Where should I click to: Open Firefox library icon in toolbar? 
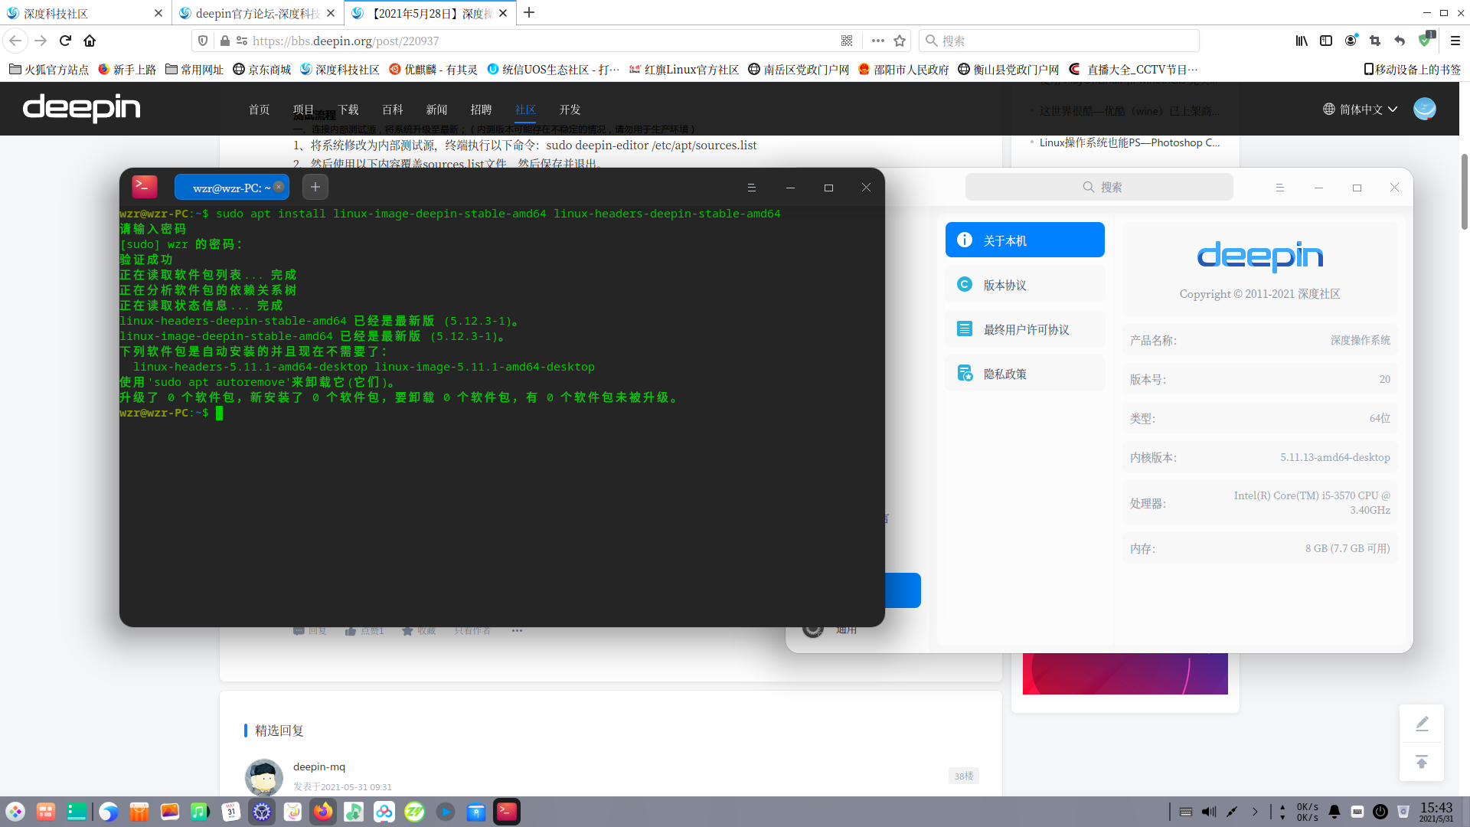[1302, 41]
